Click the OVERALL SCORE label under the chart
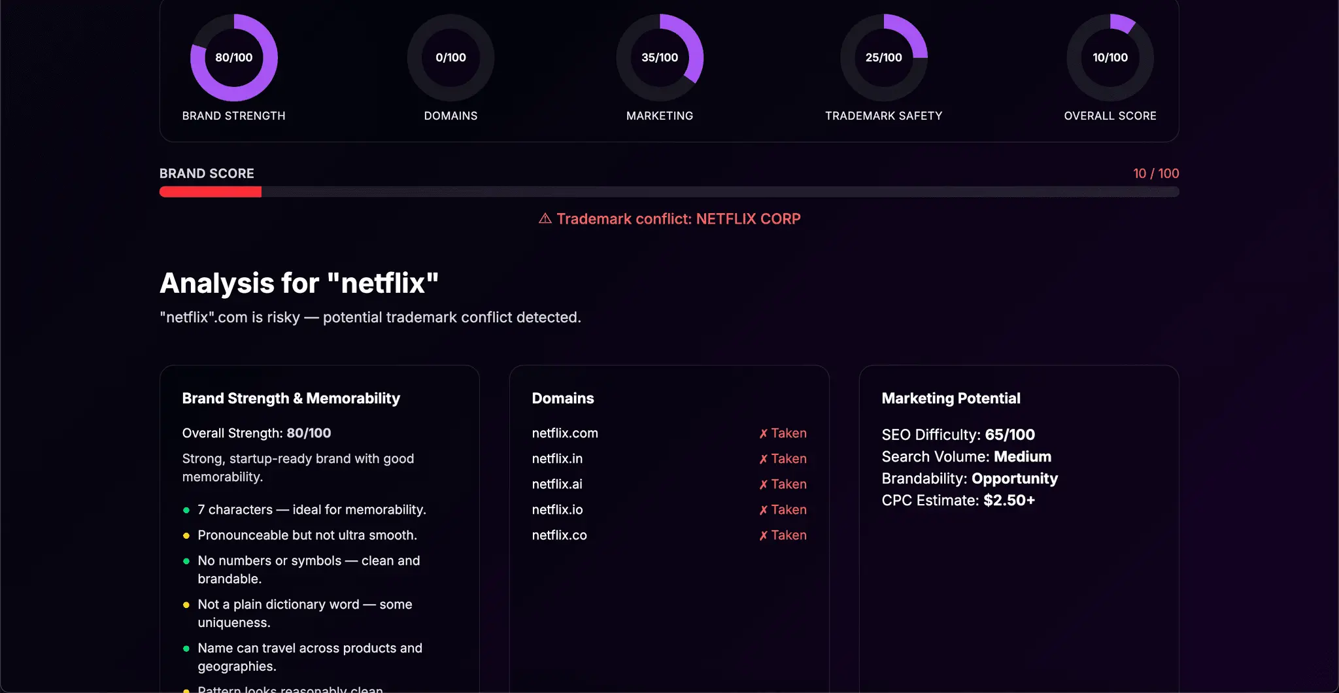Screen dimensions: 1339x693 click(x=1110, y=116)
